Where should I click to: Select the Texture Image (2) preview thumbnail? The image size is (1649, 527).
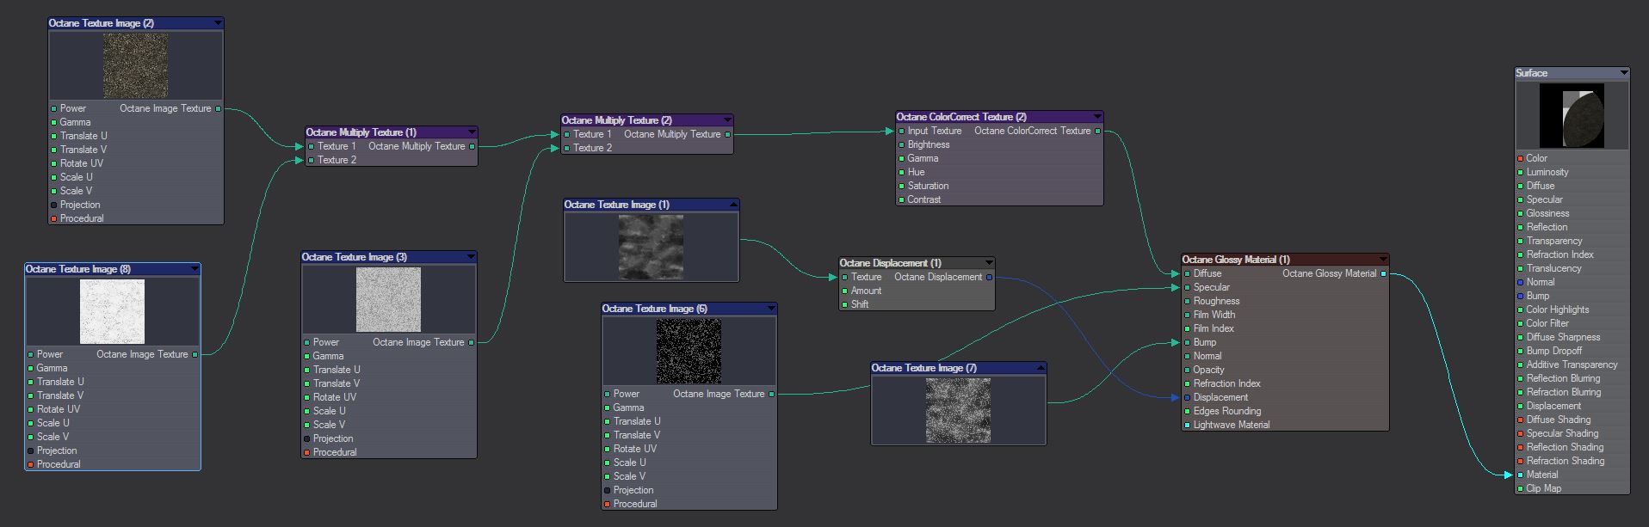135,66
